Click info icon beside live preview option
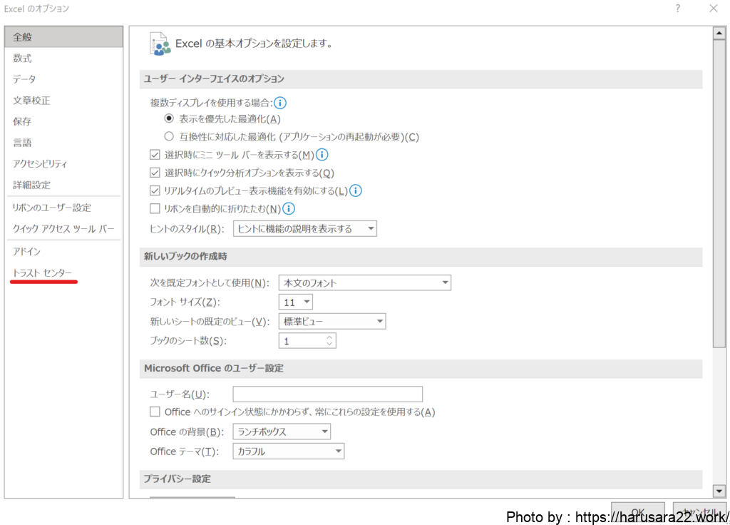 coord(356,190)
